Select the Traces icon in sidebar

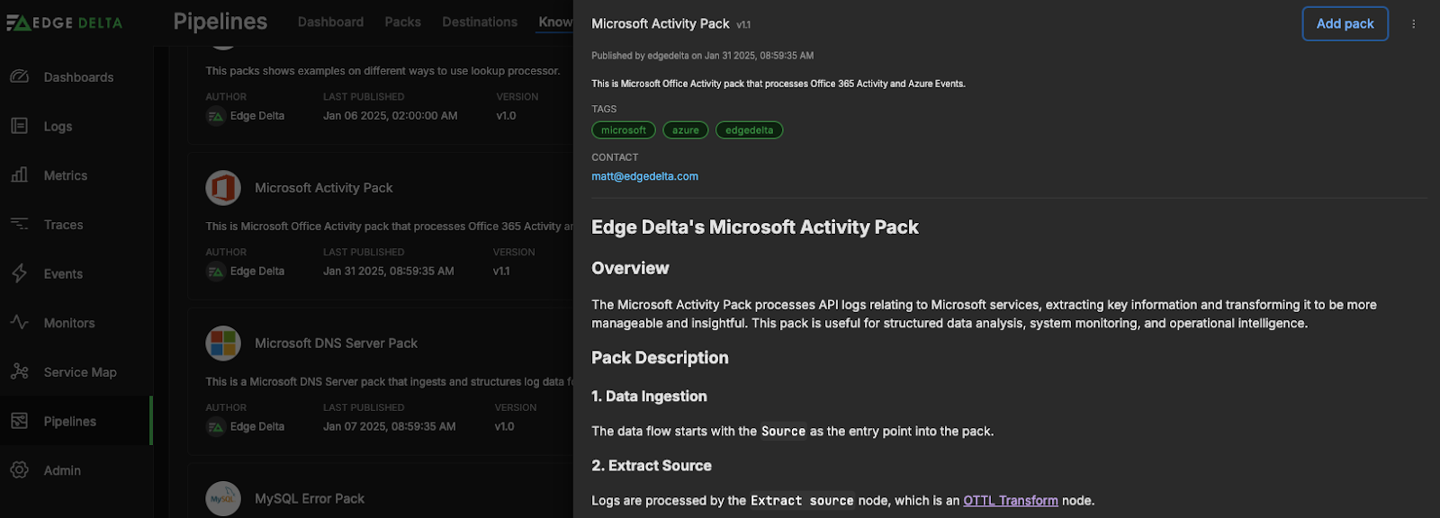pyautogui.click(x=20, y=224)
